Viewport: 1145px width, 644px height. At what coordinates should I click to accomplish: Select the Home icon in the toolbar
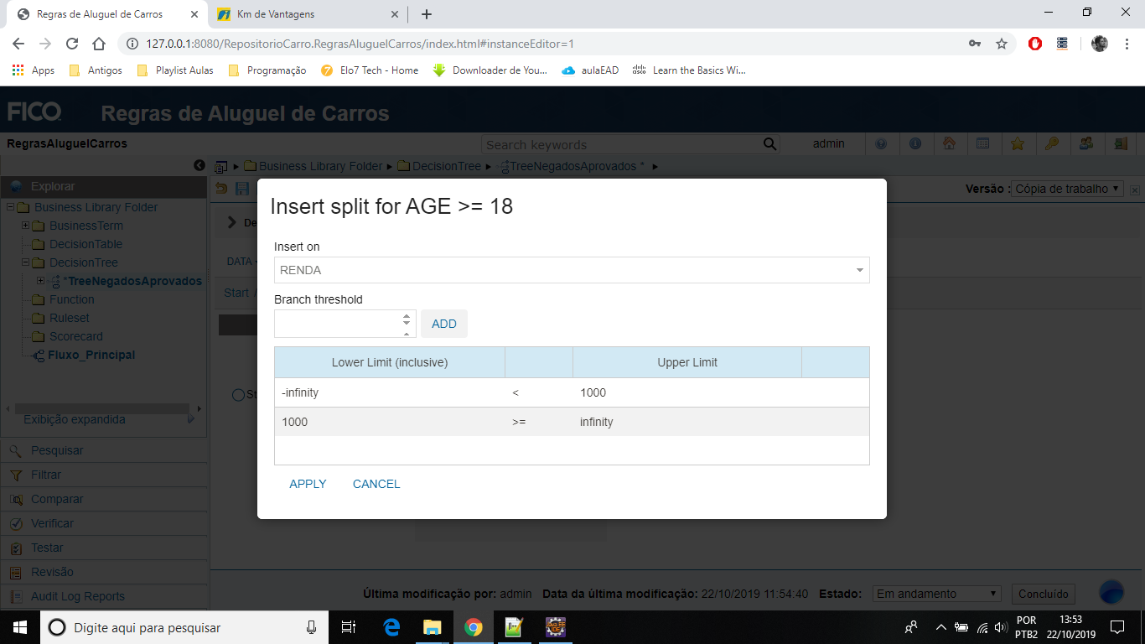950,143
